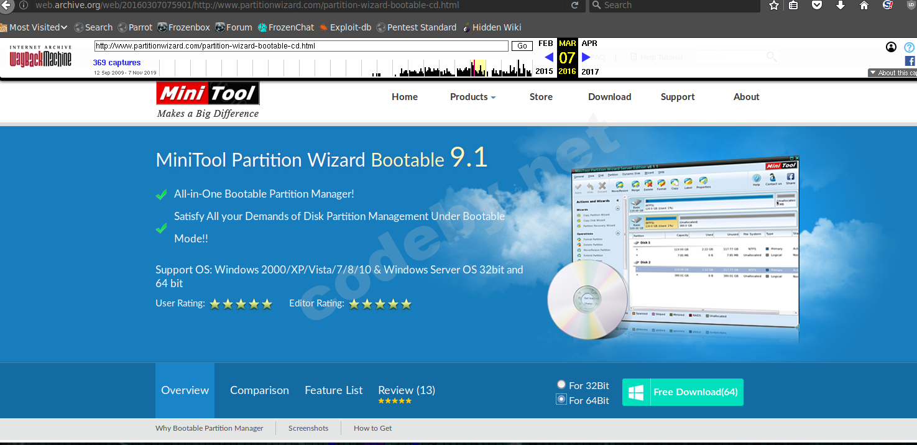Switch to the Comparison tab
917x445 pixels.
(259, 390)
